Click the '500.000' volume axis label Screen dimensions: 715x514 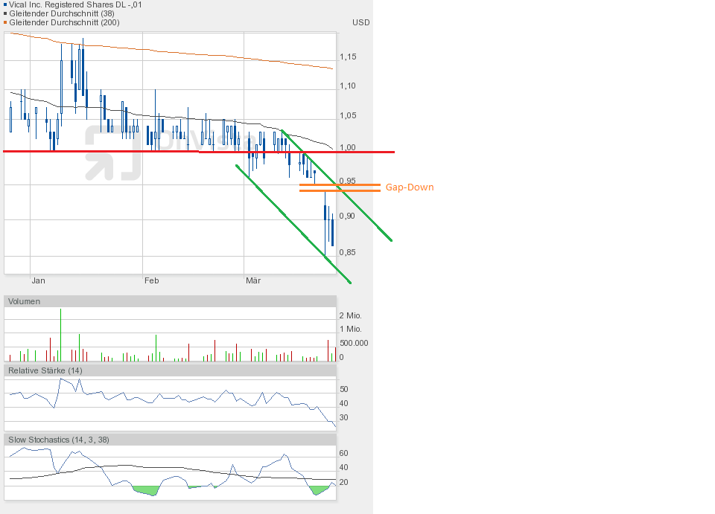click(354, 343)
